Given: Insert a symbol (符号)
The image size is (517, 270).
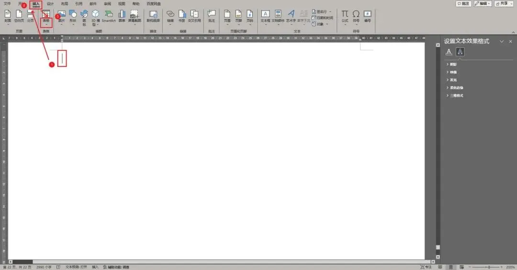Looking at the screenshot, I should pyautogui.click(x=356, y=17).
